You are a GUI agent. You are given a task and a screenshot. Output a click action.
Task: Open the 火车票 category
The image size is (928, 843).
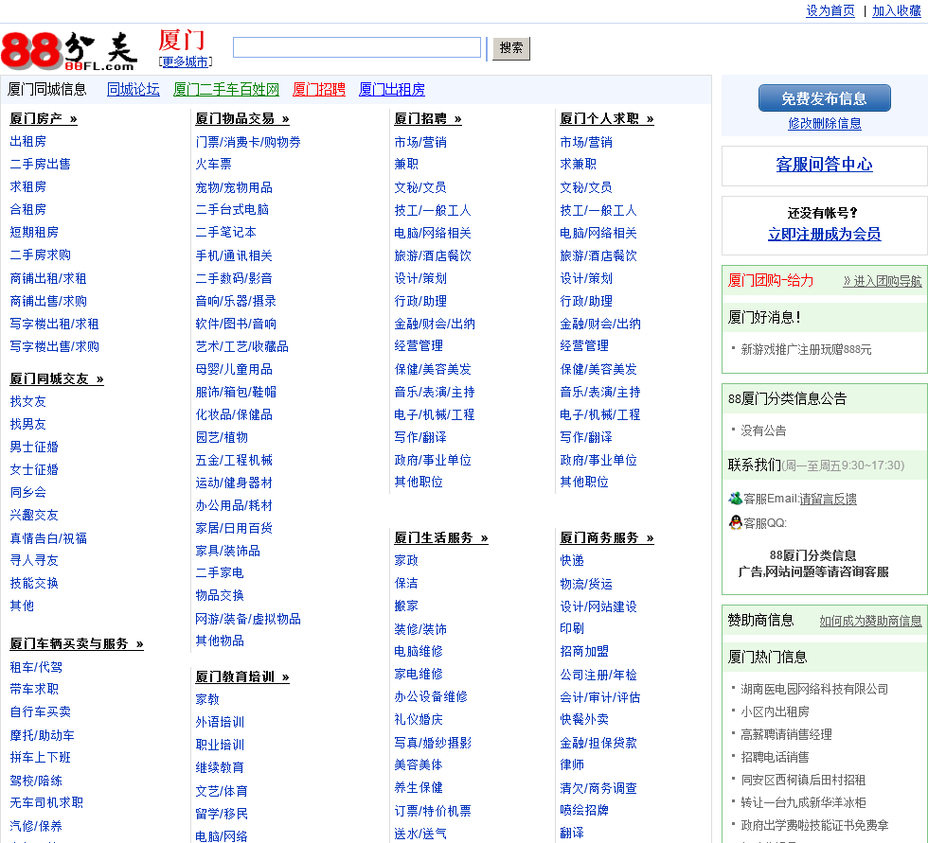[214, 164]
